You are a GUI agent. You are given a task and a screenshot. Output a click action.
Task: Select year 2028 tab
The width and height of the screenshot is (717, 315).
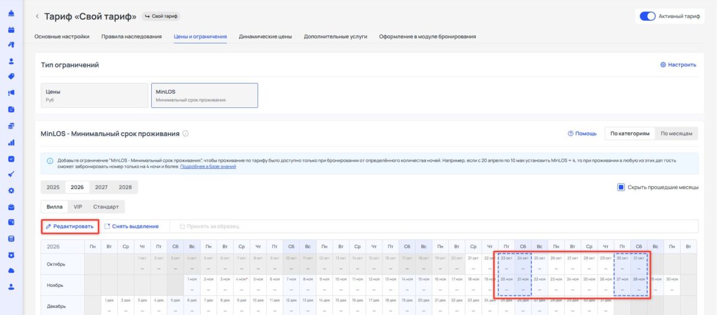coord(125,187)
